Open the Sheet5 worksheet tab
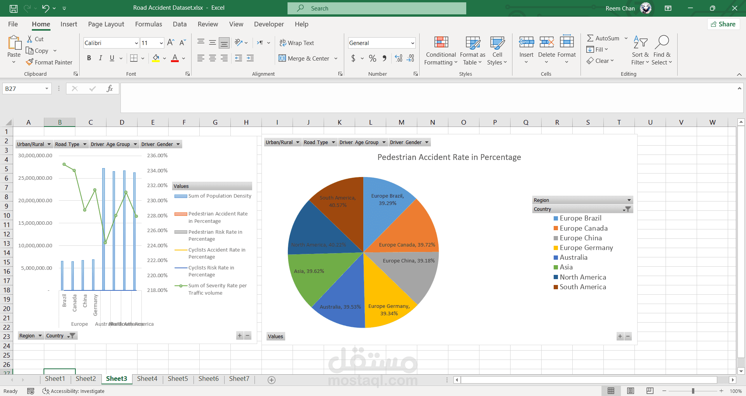The width and height of the screenshot is (746, 396). tap(178, 379)
